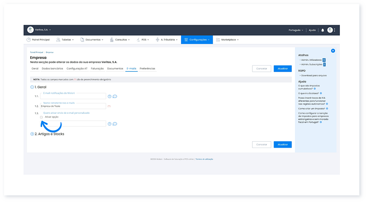Open the Termos de utilização link

click(x=204, y=159)
